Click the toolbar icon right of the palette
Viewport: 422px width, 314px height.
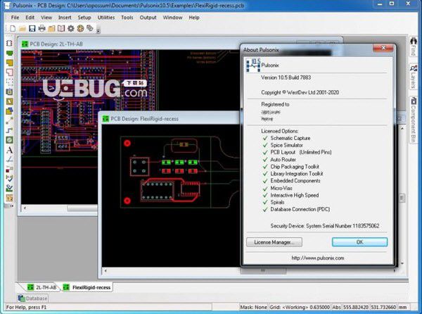pyautogui.click(x=90, y=28)
